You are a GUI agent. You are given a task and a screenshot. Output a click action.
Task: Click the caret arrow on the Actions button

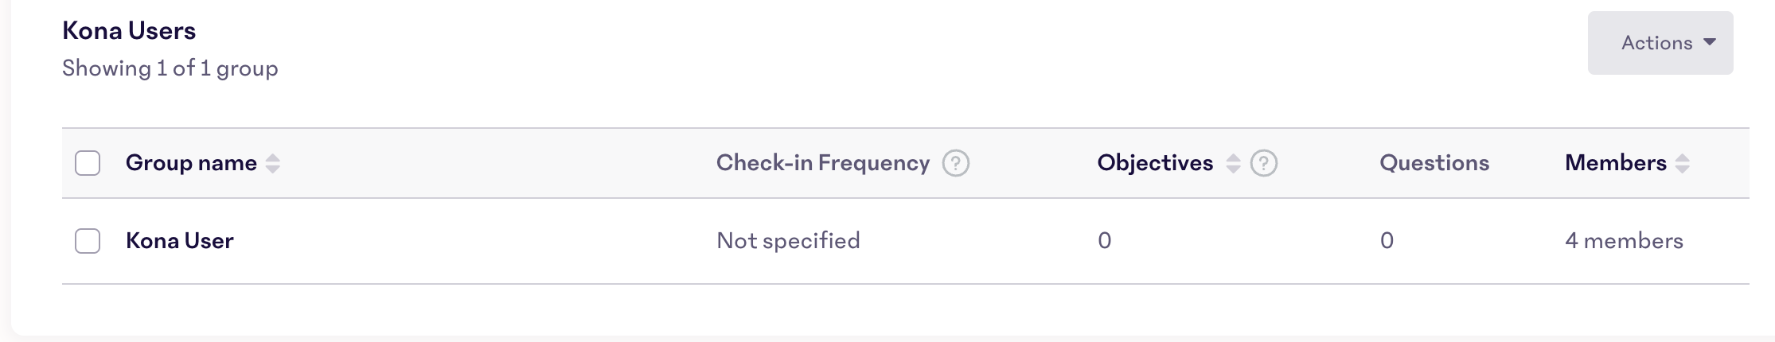[1710, 42]
